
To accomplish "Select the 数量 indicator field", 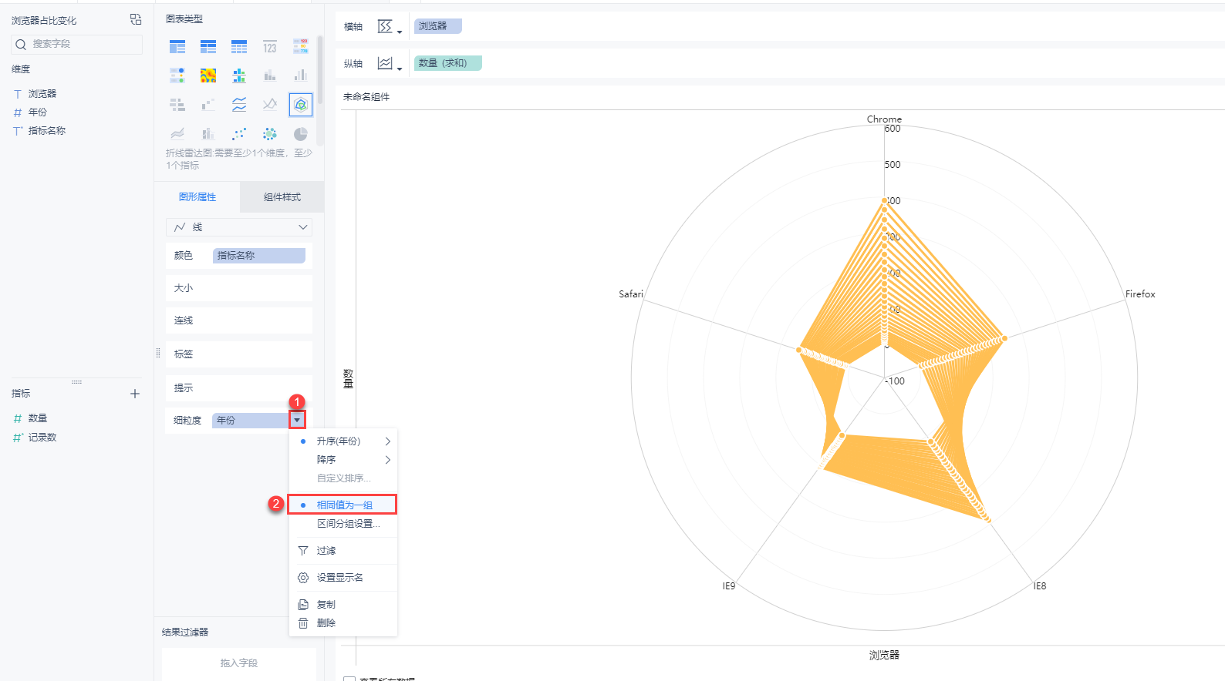I will tap(38, 418).
